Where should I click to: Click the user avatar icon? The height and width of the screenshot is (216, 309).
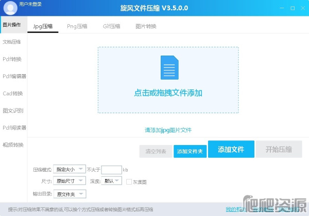click(x=10, y=8)
